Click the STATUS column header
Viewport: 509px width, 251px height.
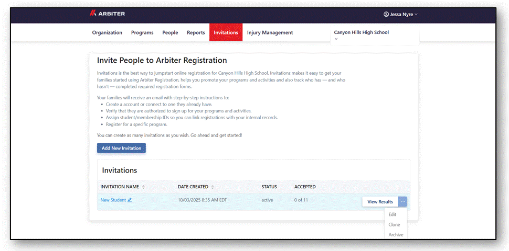269,187
